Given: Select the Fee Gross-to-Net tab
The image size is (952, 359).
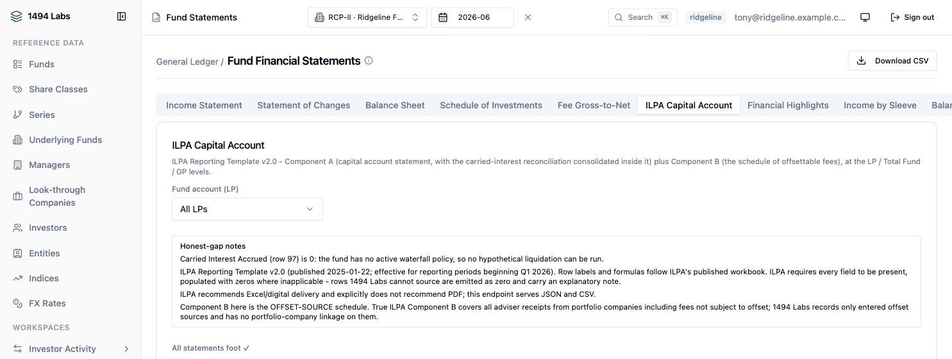Looking at the screenshot, I should point(594,105).
